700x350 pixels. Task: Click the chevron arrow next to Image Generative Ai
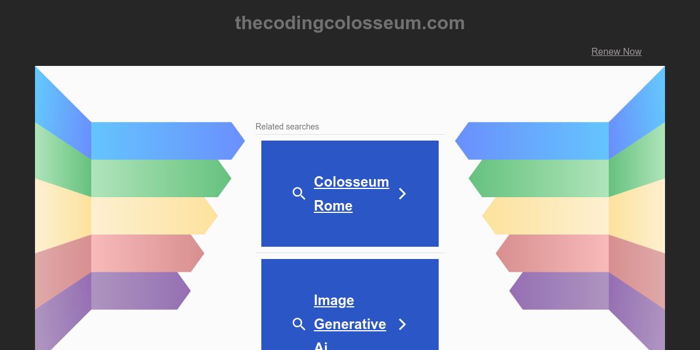(x=402, y=324)
